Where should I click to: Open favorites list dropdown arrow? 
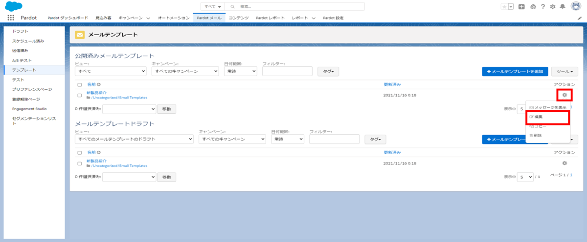click(x=511, y=6)
